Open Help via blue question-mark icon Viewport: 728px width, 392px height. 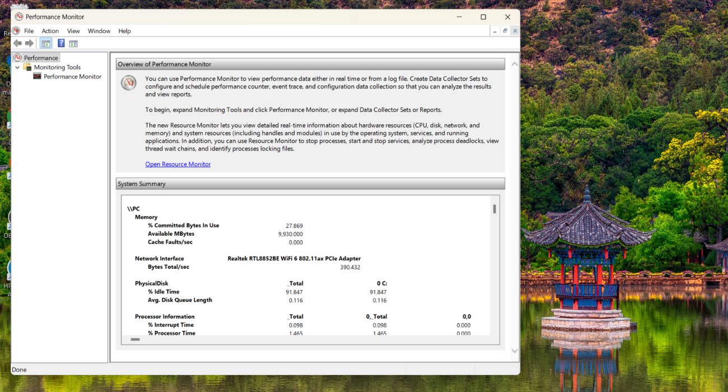[x=61, y=43]
